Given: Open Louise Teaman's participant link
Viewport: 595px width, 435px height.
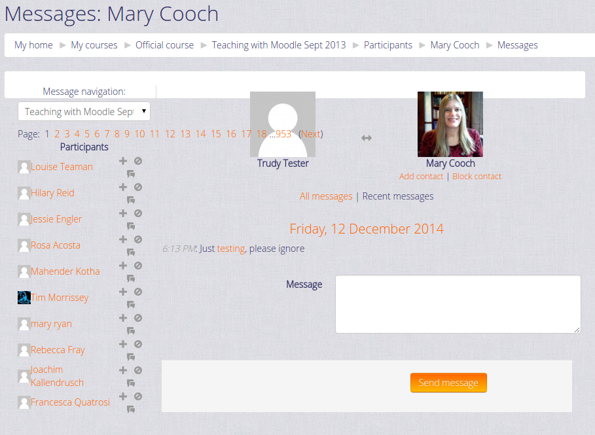Looking at the screenshot, I should (x=62, y=167).
